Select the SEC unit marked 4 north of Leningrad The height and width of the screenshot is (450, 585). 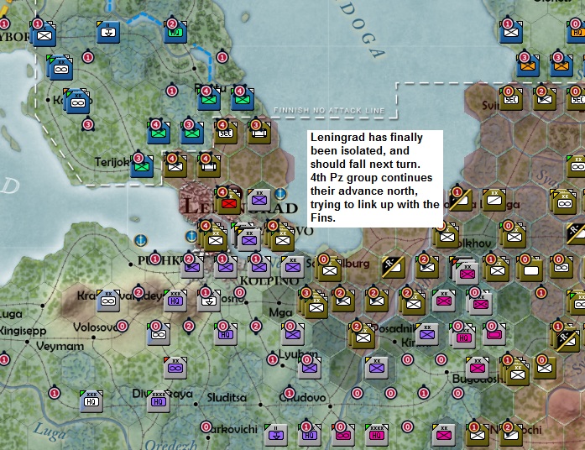click(x=225, y=133)
